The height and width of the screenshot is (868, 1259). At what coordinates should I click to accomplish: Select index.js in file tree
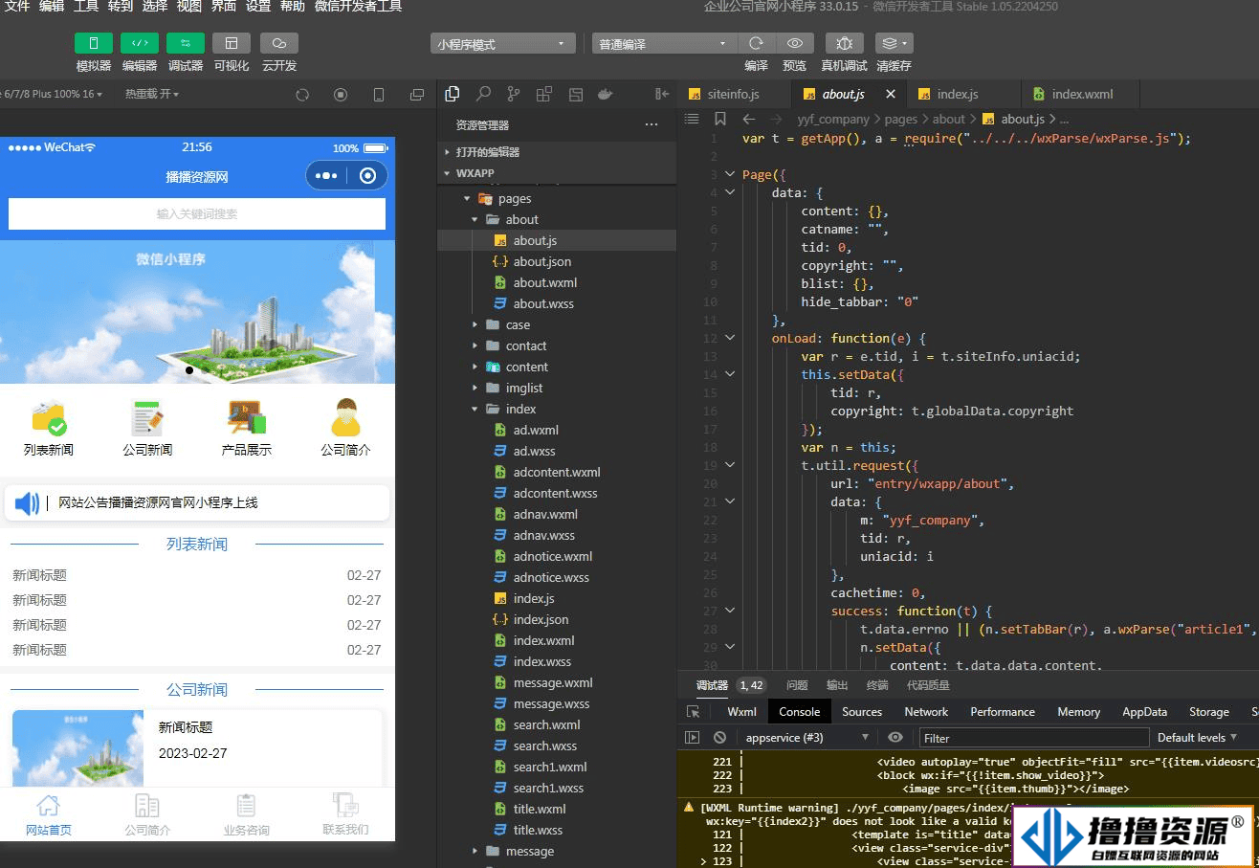click(x=557, y=598)
